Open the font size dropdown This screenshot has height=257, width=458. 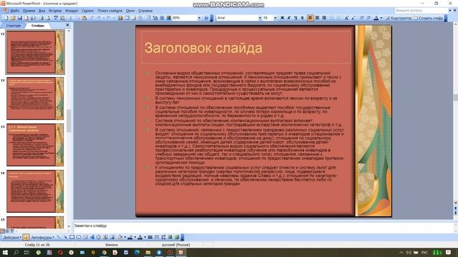tap(275, 18)
